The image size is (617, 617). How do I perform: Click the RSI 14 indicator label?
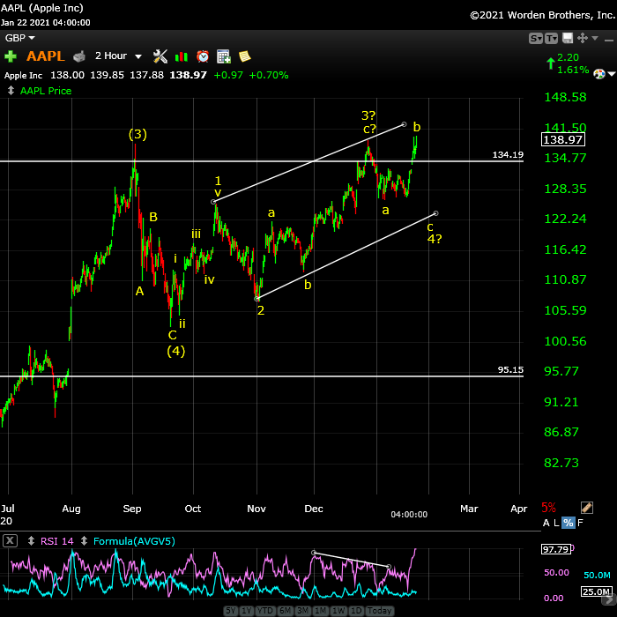[x=57, y=541]
